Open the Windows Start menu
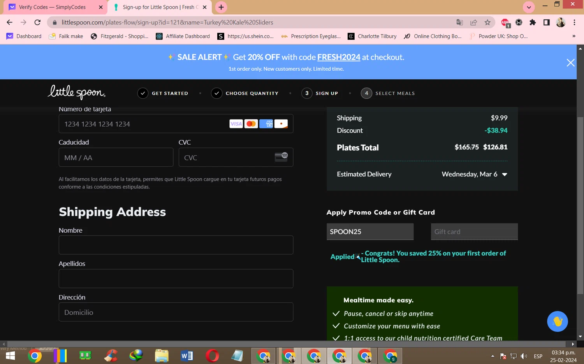Image resolution: width=584 pixels, height=364 pixels. pos(10,356)
